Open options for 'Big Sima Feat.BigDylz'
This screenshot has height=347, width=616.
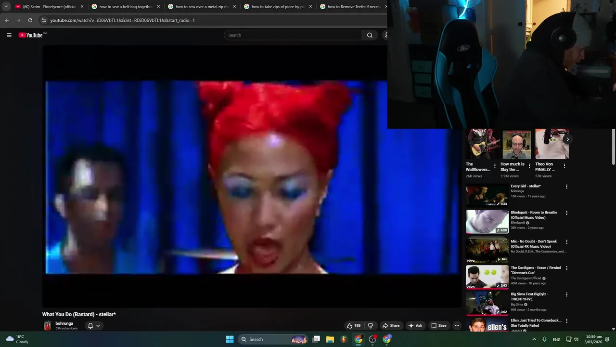(x=566, y=294)
